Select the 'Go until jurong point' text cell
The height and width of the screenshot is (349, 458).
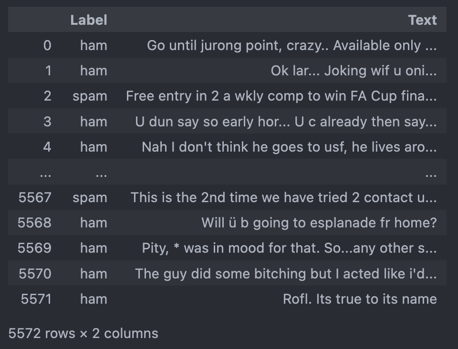pos(292,45)
